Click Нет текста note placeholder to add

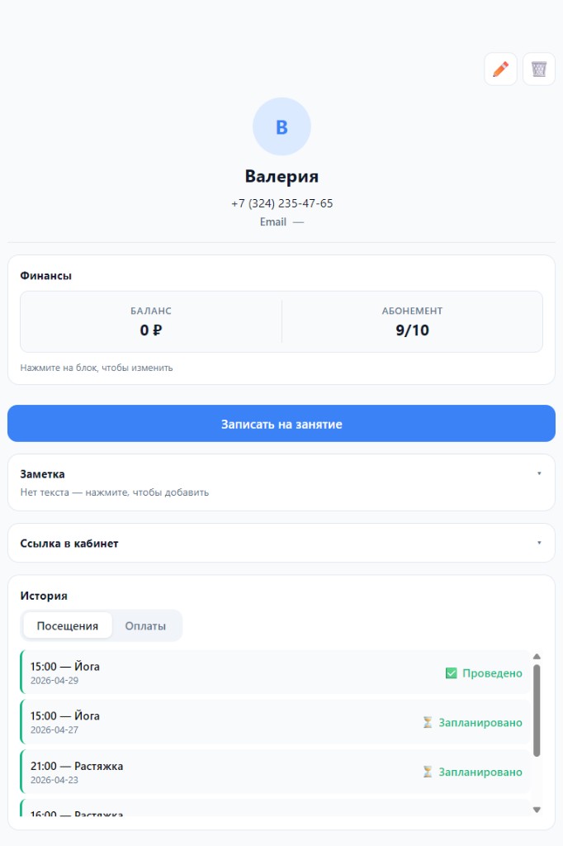[114, 492]
